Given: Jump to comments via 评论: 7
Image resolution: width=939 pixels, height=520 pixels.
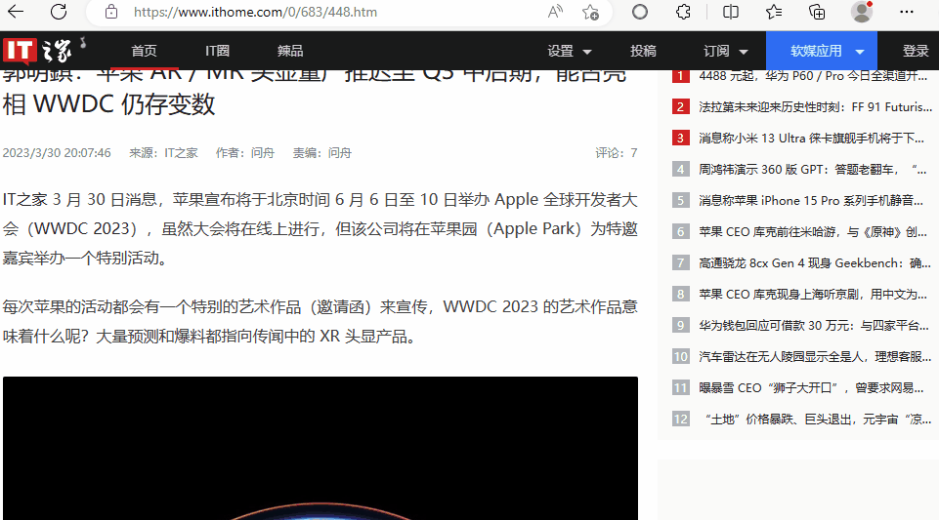Looking at the screenshot, I should pyautogui.click(x=616, y=153).
